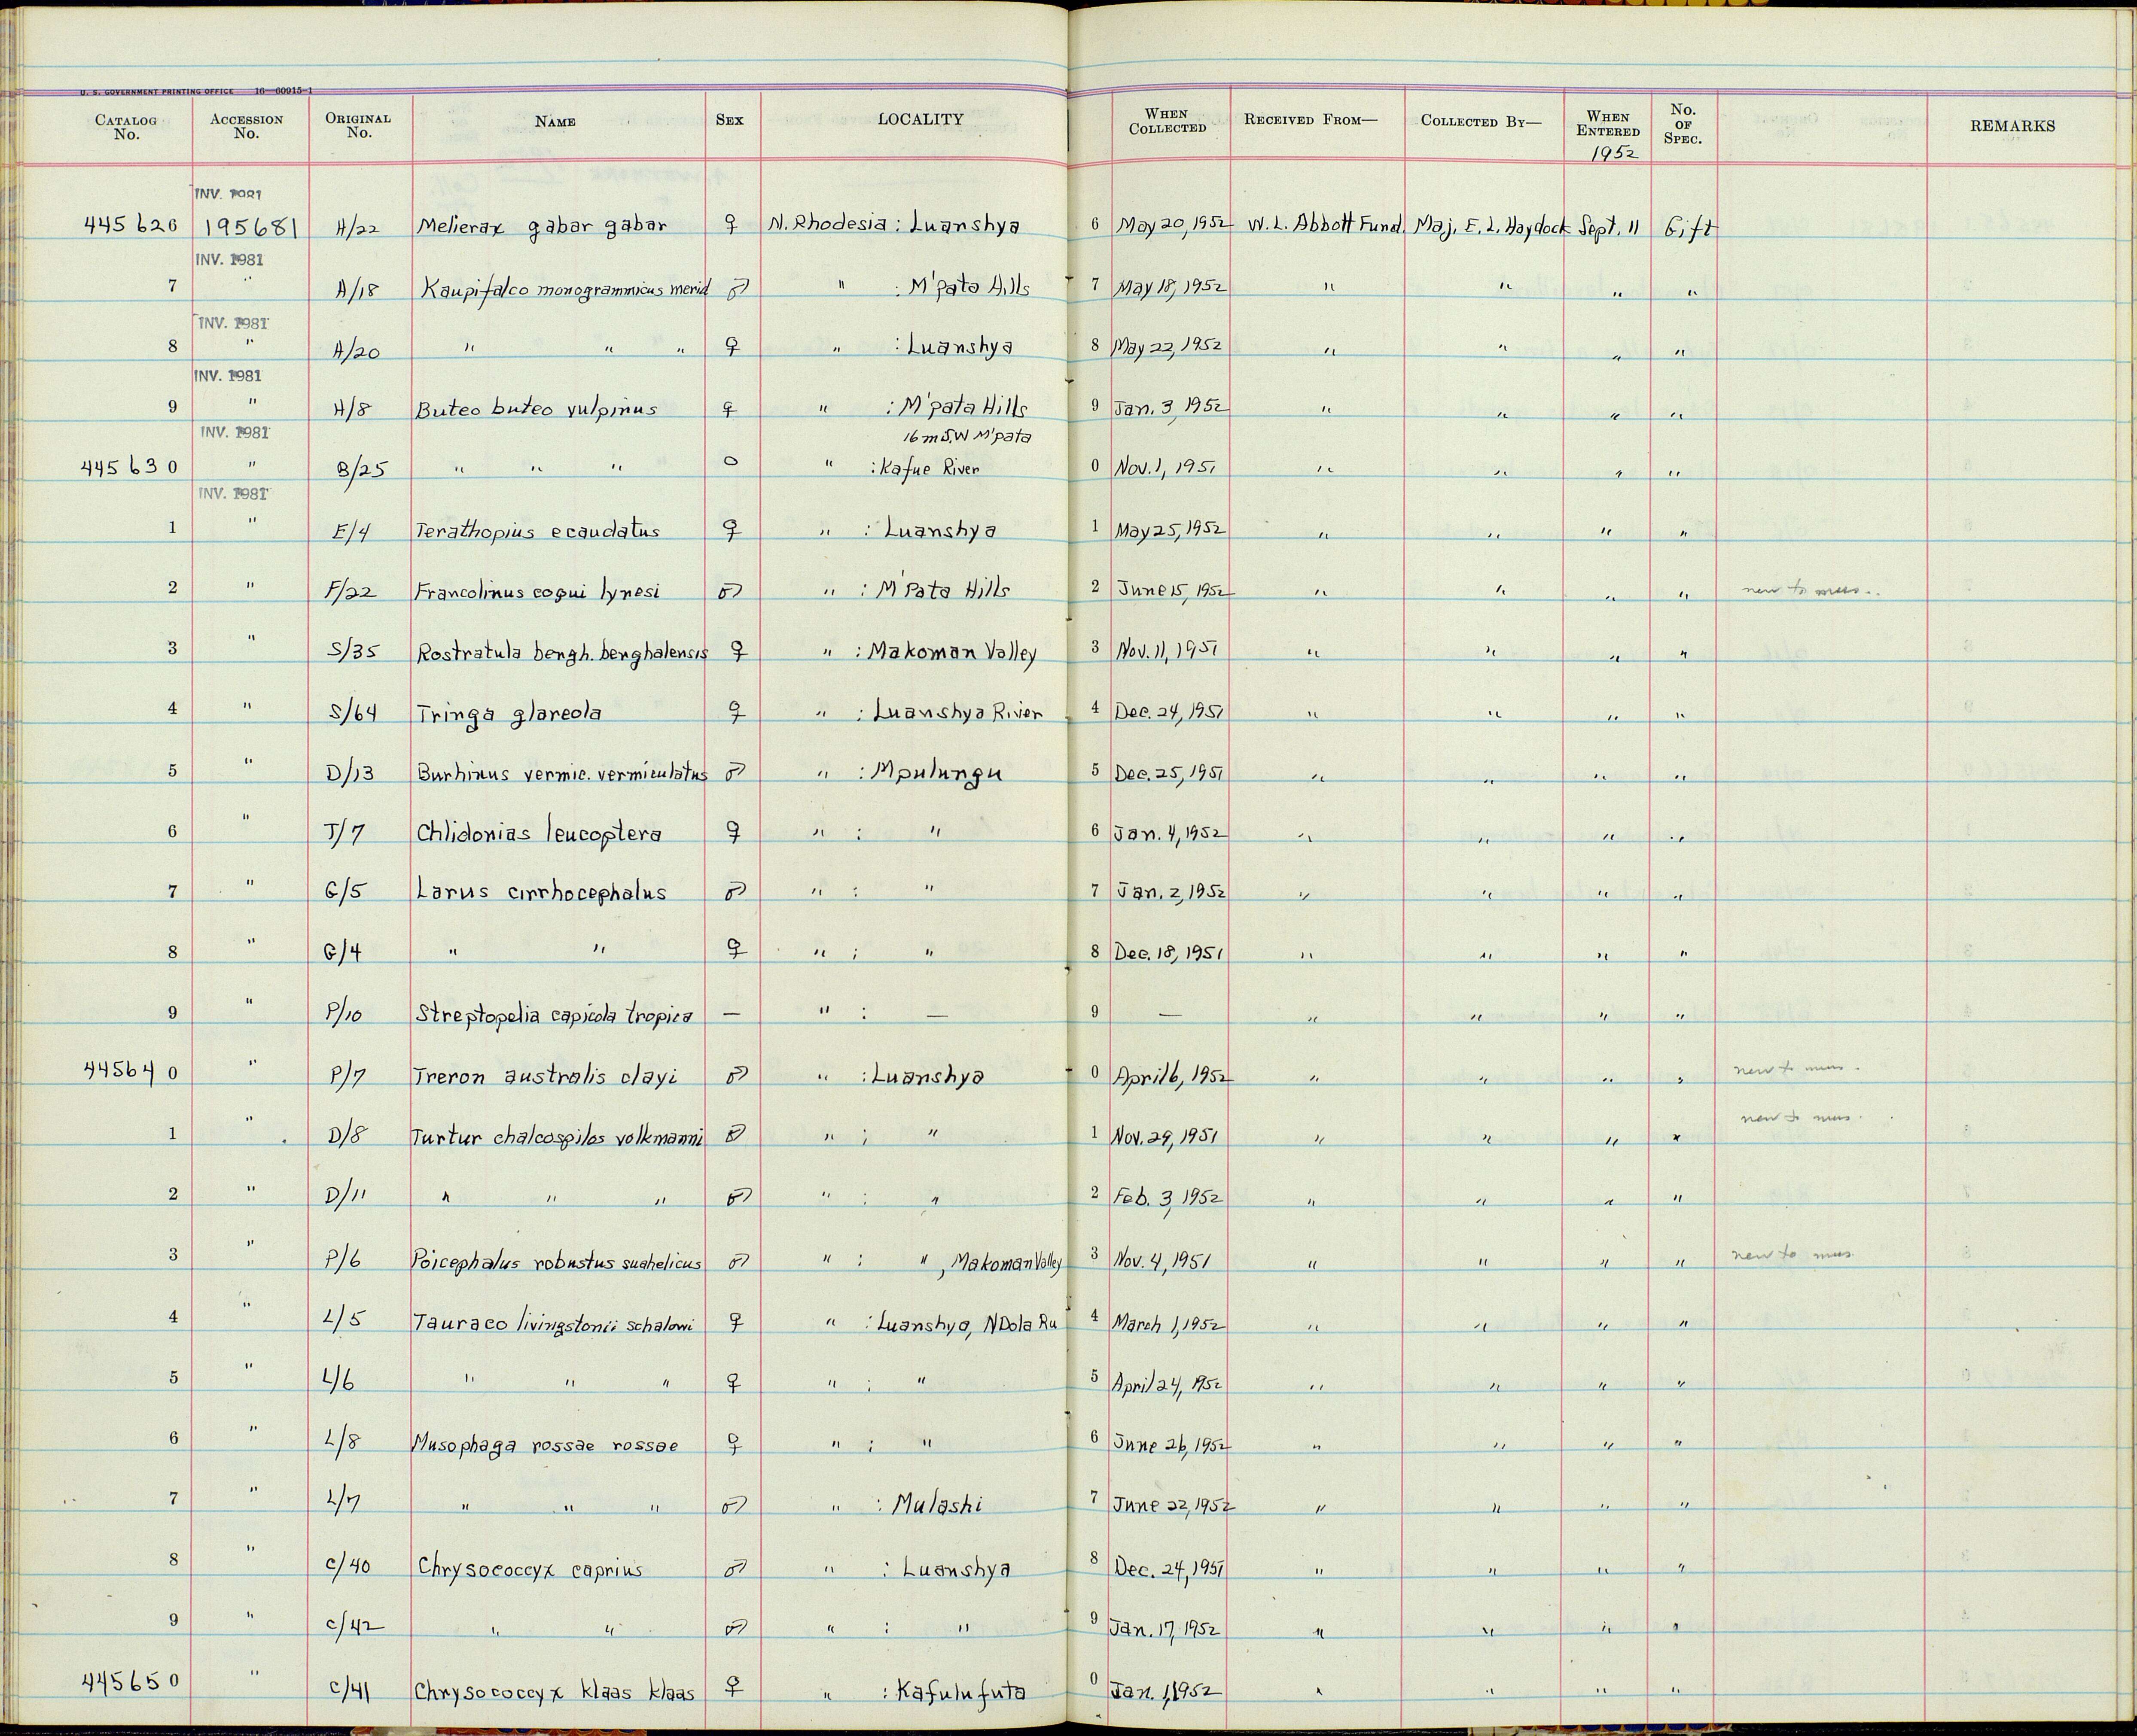Image resolution: width=2137 pixels, height=1736 pixels.
Task: Click 'Terathopius ecaudatus' in the Name column
Action: pyautogui.click(x=538, y=531)
